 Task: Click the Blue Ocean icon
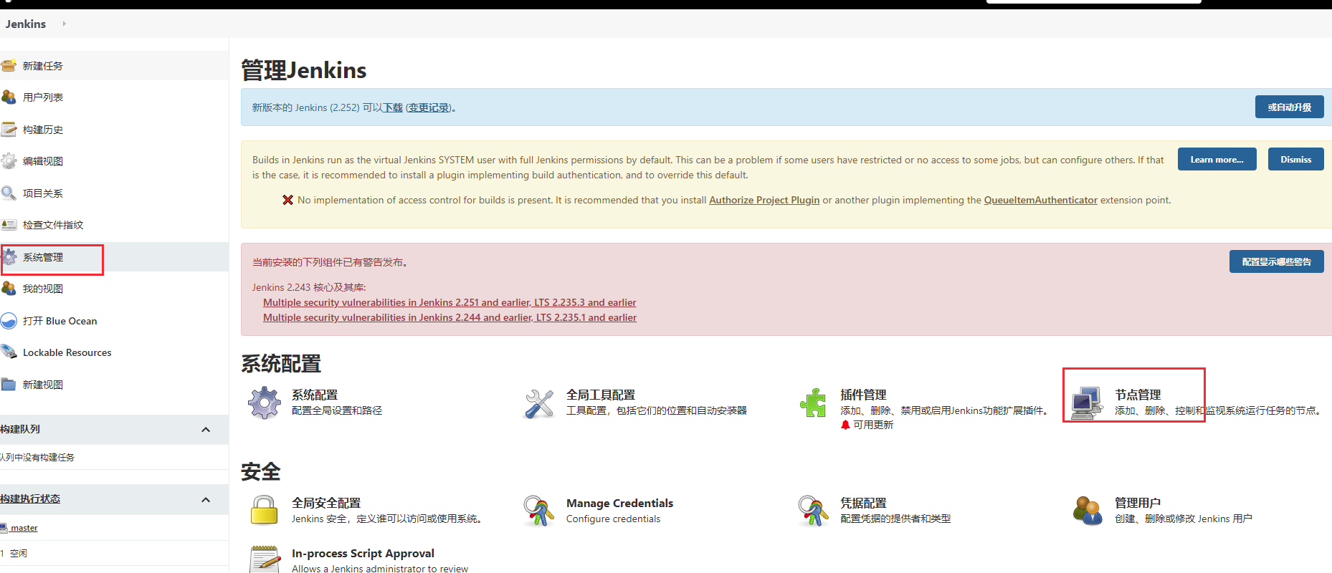(x=9, y=320)
